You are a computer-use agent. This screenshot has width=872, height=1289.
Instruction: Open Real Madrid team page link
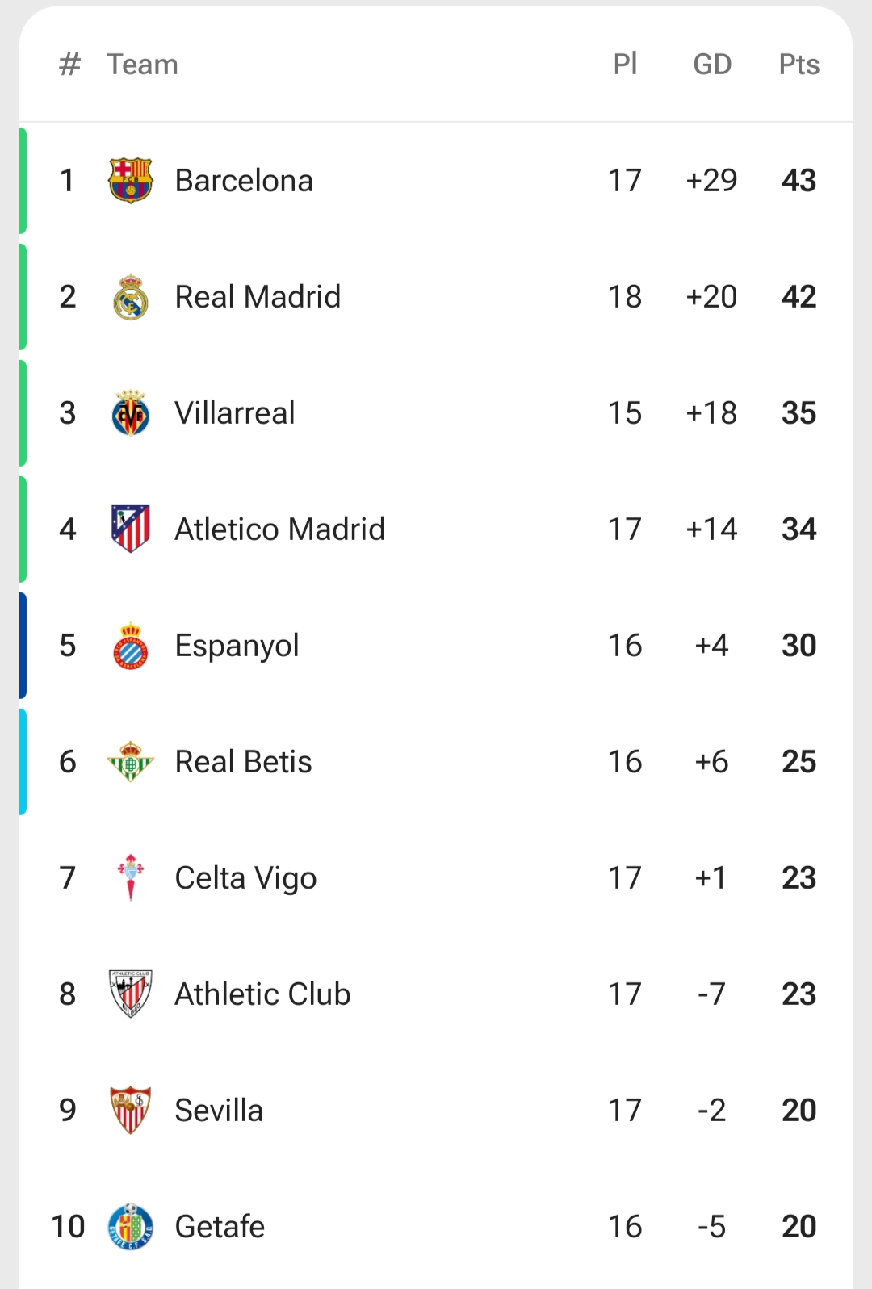[x=258, y=297]
